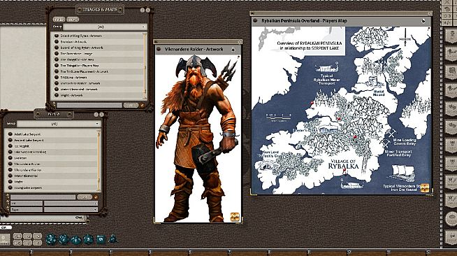This screenshot has width=457, height=256.
Task: Open Type filter dropdown in NPCs window
Action: [x=71, y=210]
